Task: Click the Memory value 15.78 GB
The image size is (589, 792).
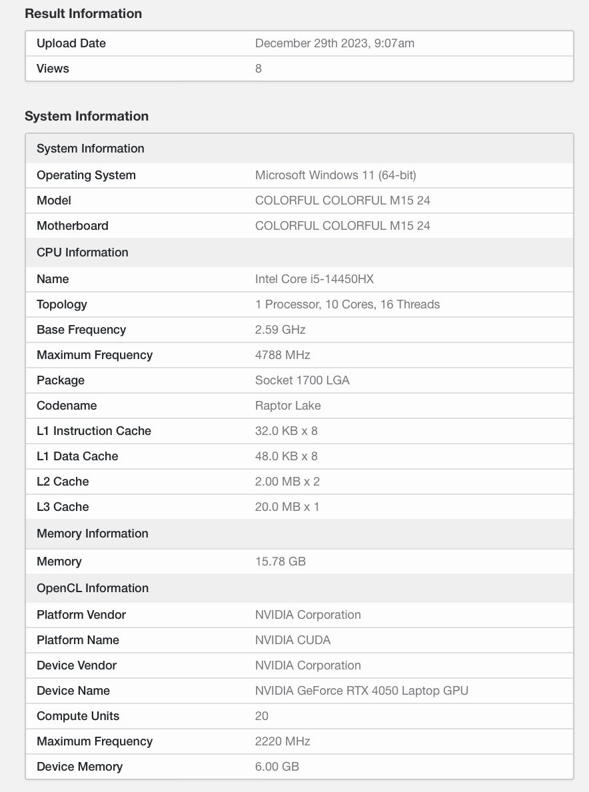Action: point(280,562)
